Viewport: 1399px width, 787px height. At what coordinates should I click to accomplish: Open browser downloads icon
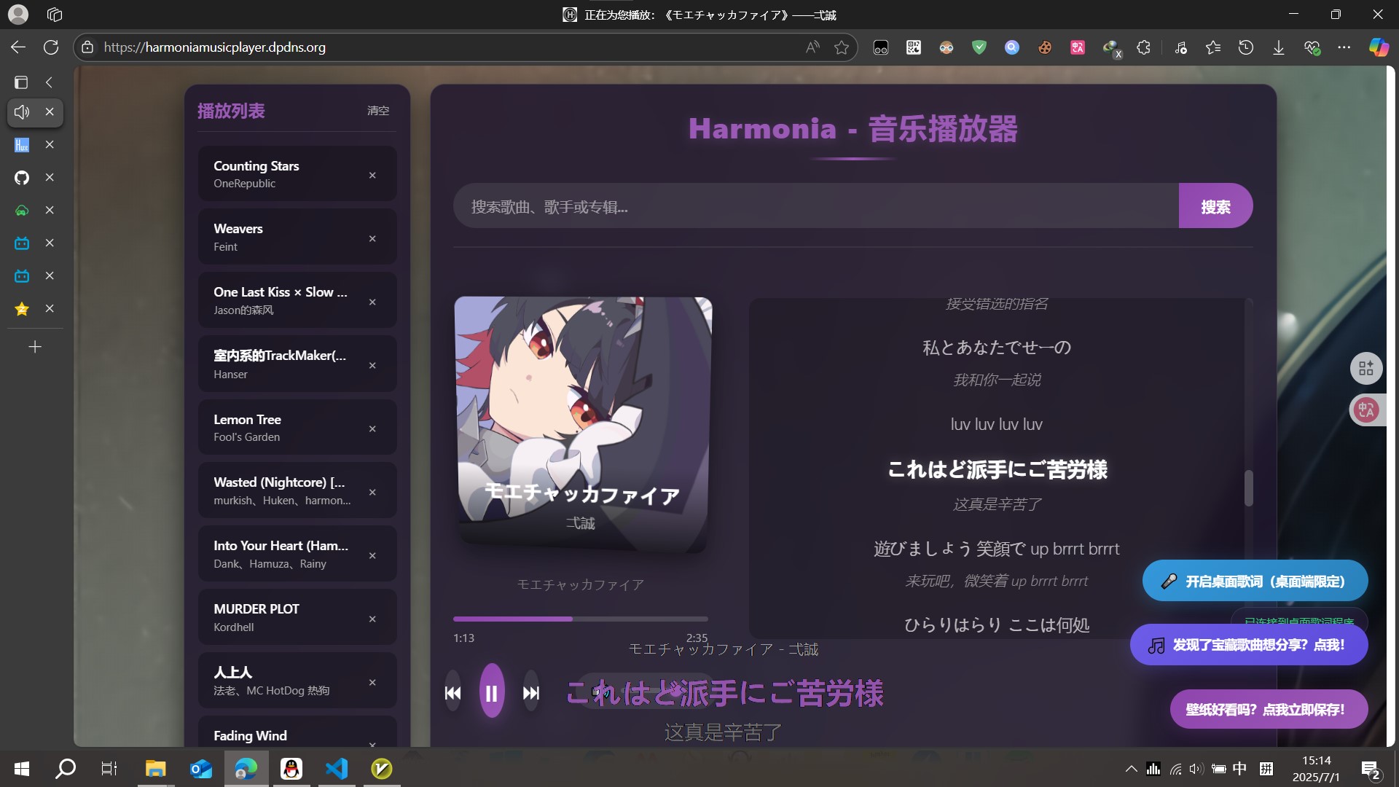1279,47
